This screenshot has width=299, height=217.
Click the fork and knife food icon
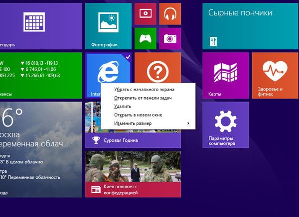[x=213, y=41]
